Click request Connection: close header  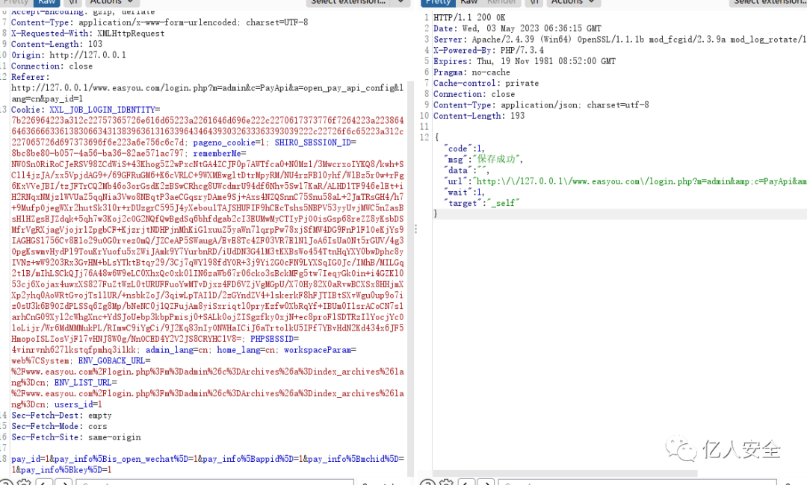(x=52, y=66)
